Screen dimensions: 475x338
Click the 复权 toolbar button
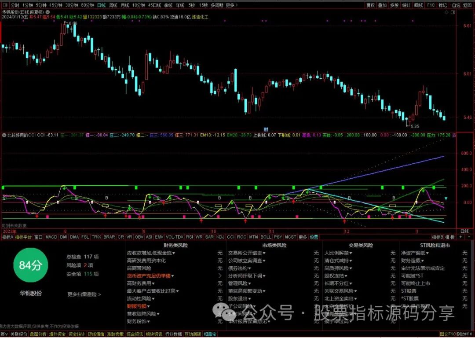[x=371, y=5]
